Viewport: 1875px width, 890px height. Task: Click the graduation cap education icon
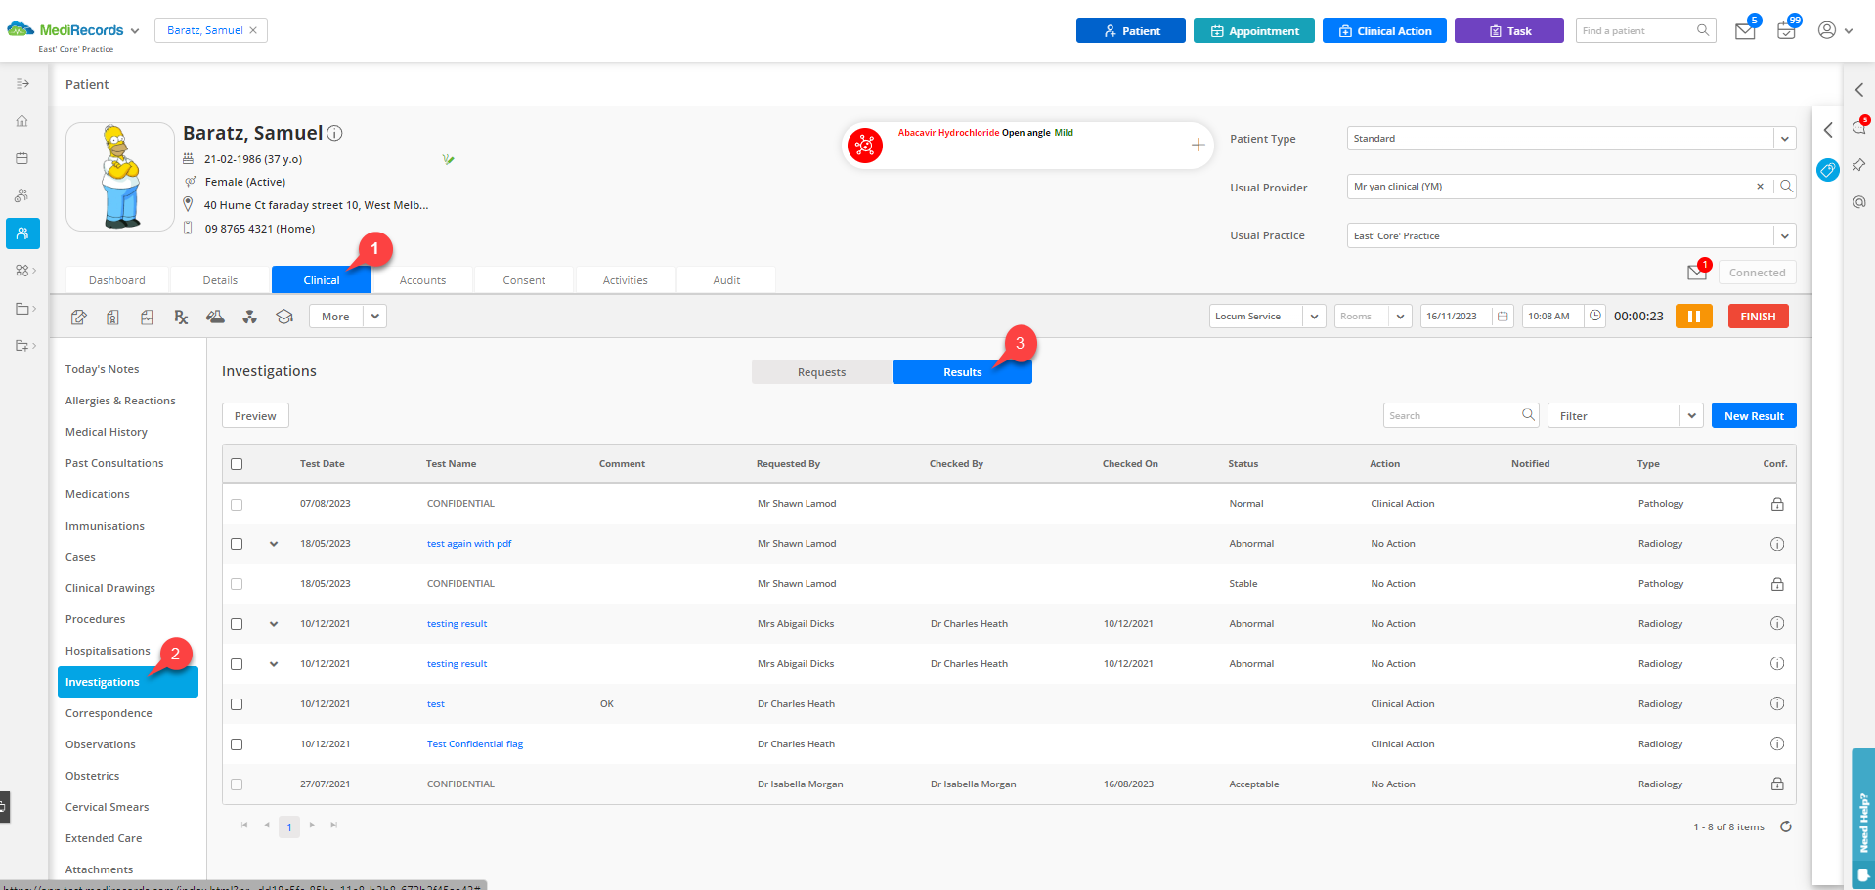[284, 317]
